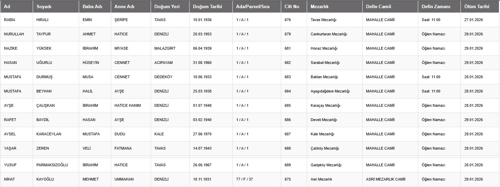Click the '77 / F / 37' parcel cell
The height and width of the screenshot is (187, 500).
tap(244, 179)
